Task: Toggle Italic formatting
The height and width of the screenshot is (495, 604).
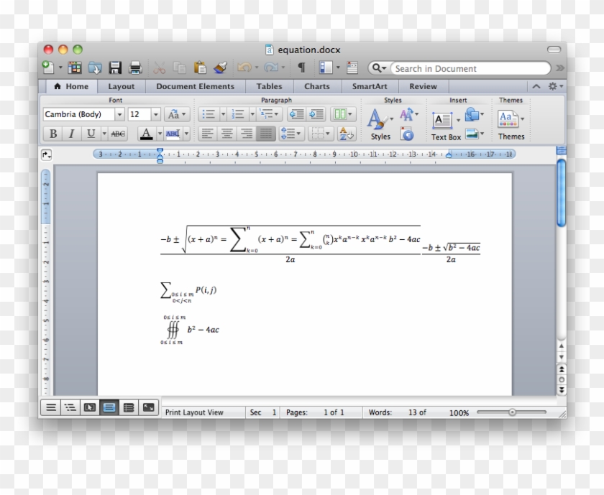Action: [x=71, y=134]
